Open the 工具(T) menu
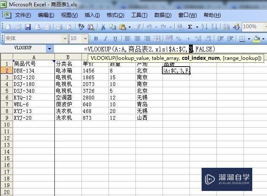 139,15
